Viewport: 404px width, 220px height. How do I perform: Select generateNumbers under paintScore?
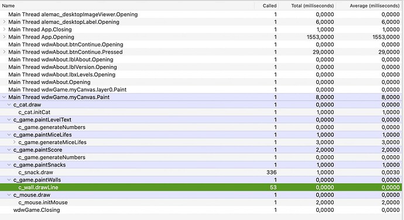click(201, 157)
